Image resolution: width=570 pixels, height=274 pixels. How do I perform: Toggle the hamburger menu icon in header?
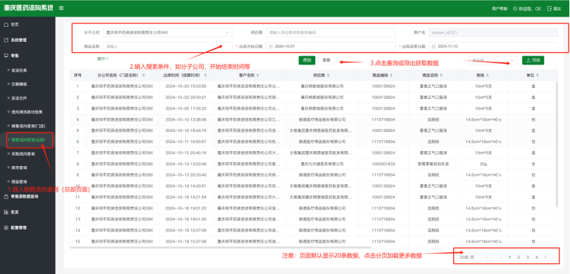[61, 8]
